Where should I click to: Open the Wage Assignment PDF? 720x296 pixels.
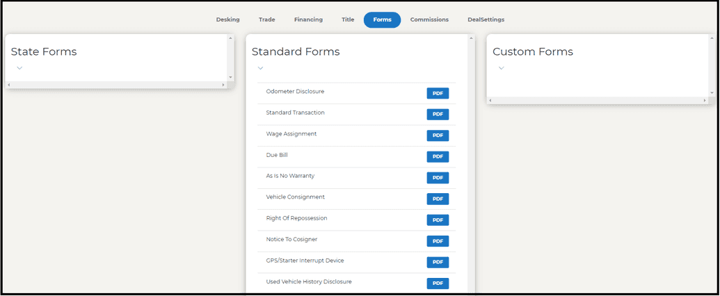[x=438, y=135]
